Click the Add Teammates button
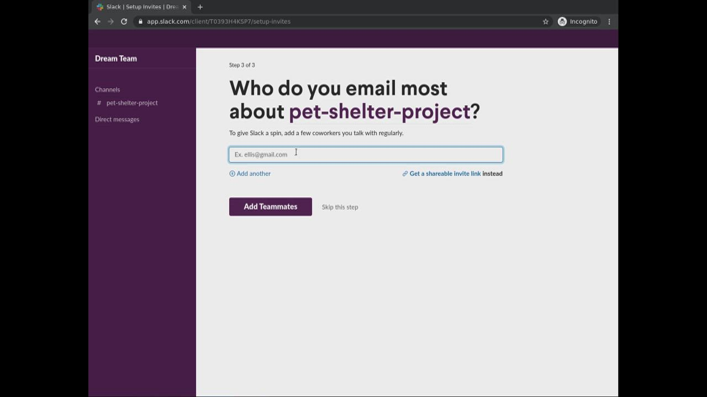Viewport: 707px width, 397px height. click(271, 207)
